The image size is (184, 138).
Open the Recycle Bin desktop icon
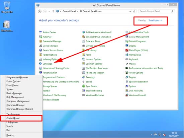(7, 7)
